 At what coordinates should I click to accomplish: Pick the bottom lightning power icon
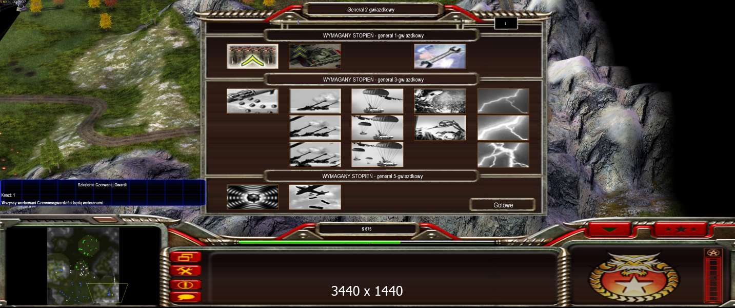click(x=503, y=155)
